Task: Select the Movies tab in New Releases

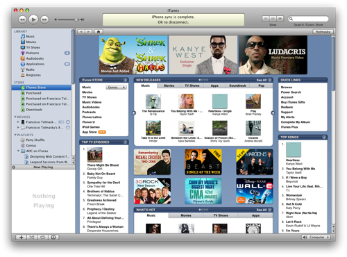Action: point(169,85)
